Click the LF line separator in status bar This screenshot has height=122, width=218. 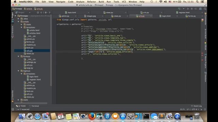click(188, 109)
